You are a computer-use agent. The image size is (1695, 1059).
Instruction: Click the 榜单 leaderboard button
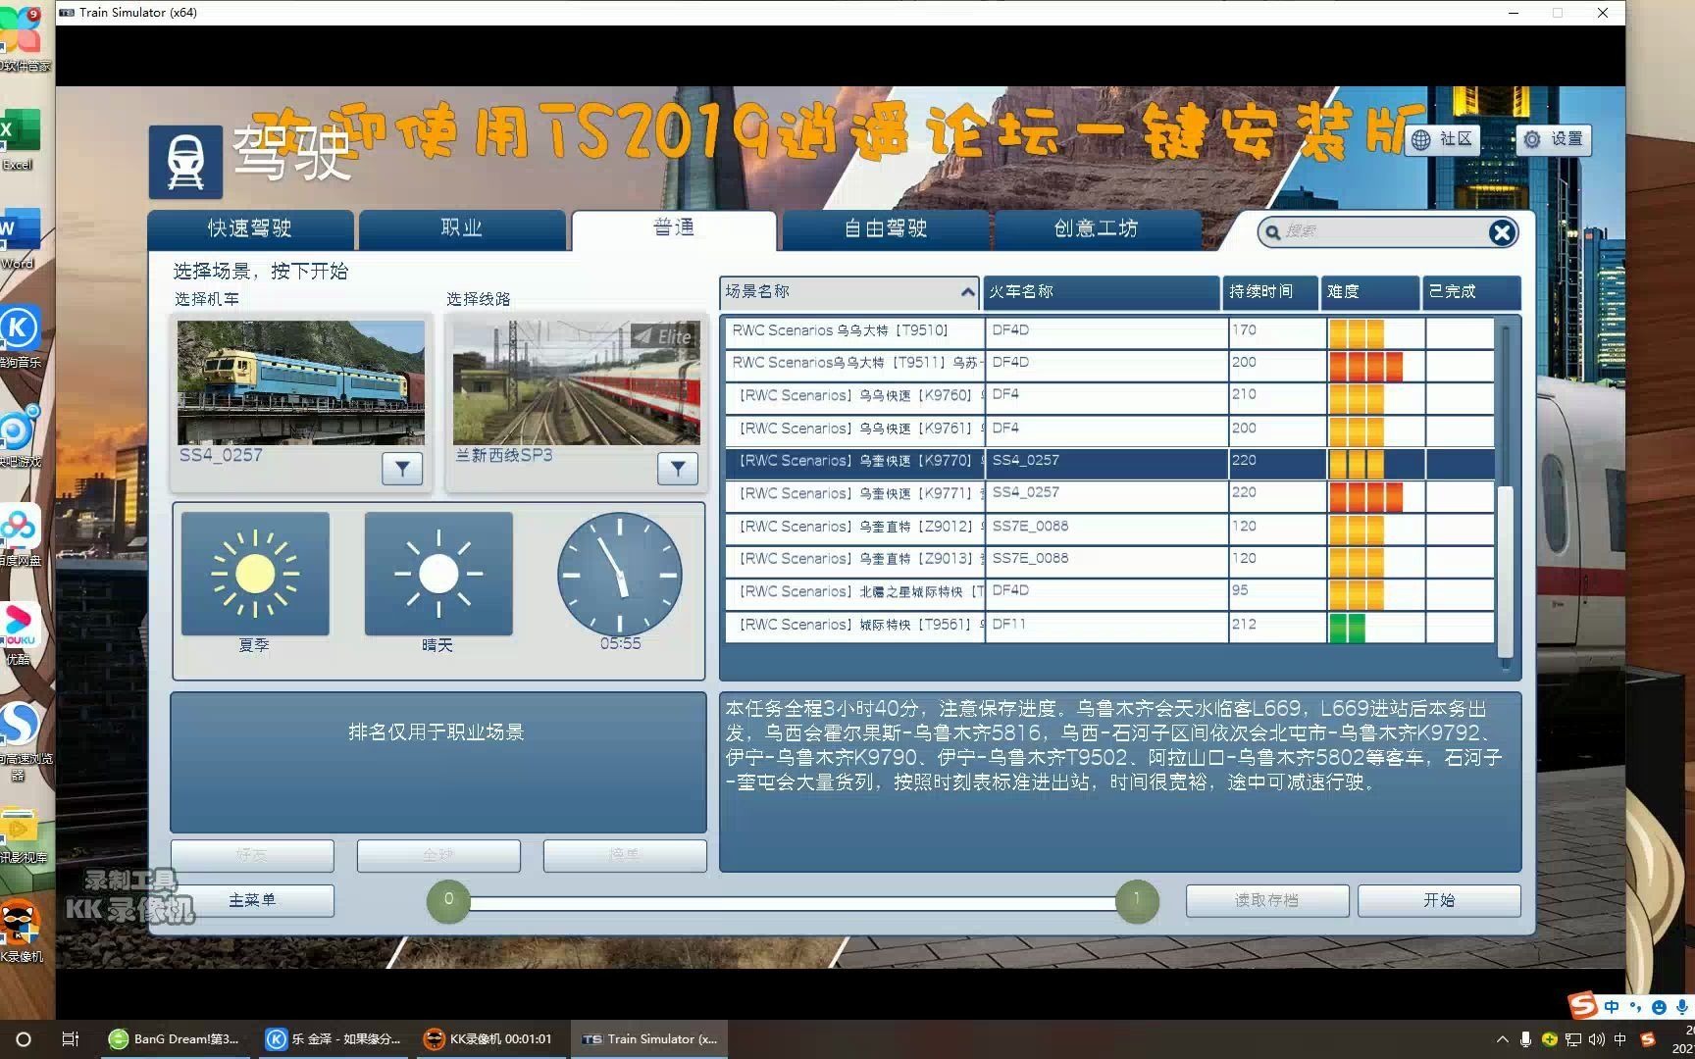click(625, 855)
